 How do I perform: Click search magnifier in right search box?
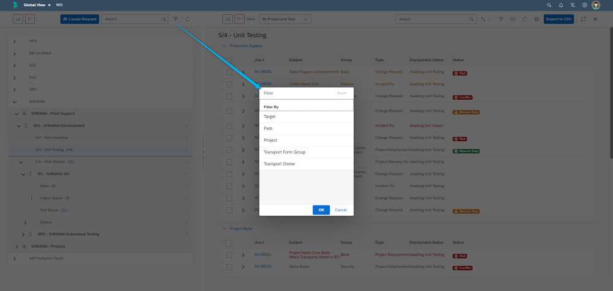pos(471,19)
